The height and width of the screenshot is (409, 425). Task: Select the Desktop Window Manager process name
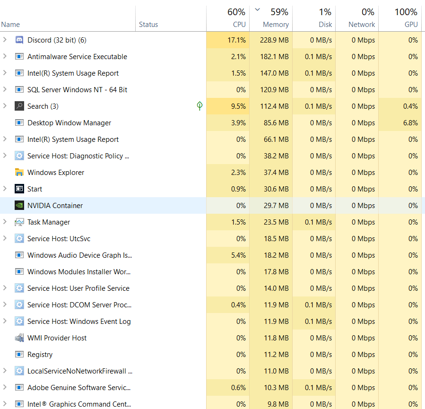pos(69,123)
